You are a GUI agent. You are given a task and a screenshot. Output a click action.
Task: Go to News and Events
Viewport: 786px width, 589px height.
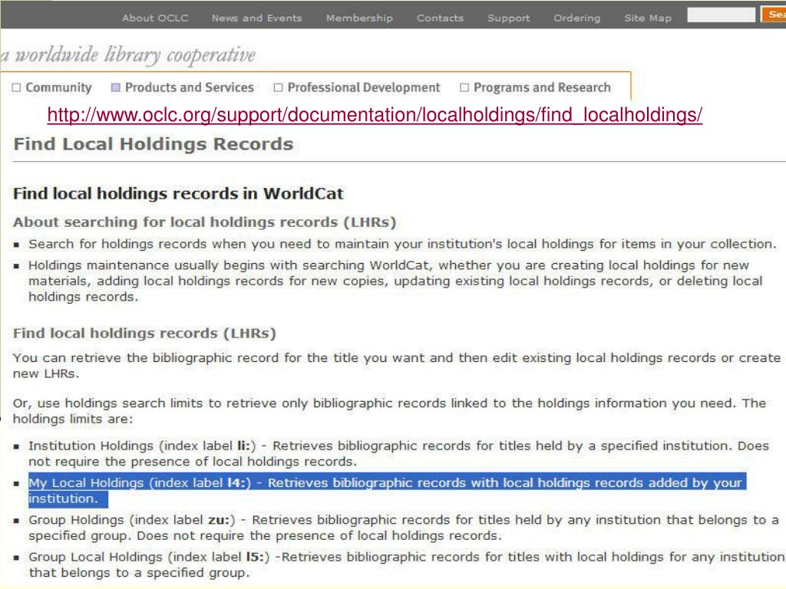256,18
